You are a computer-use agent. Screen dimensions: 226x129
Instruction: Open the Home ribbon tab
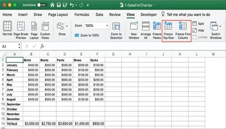(7, 15)
